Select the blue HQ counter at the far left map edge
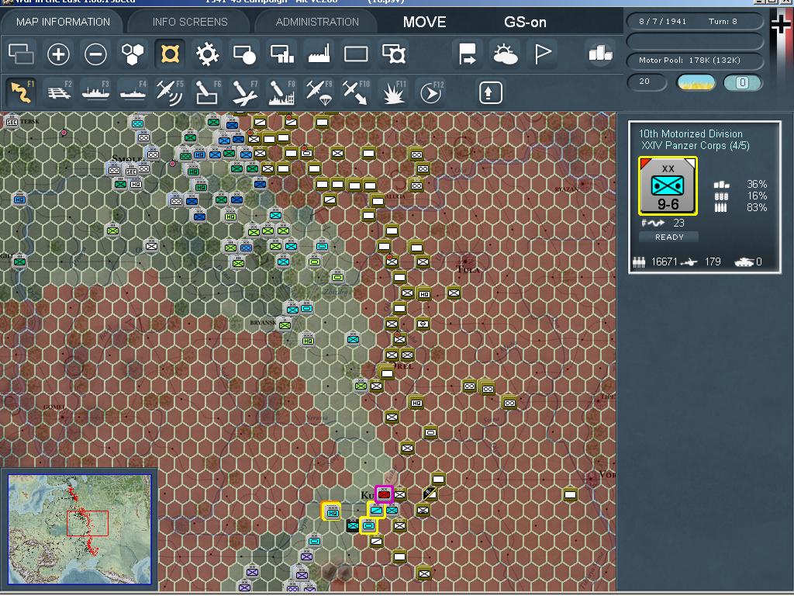The width and height of the screenshot is (794, 596). click(x=19, y=199)
